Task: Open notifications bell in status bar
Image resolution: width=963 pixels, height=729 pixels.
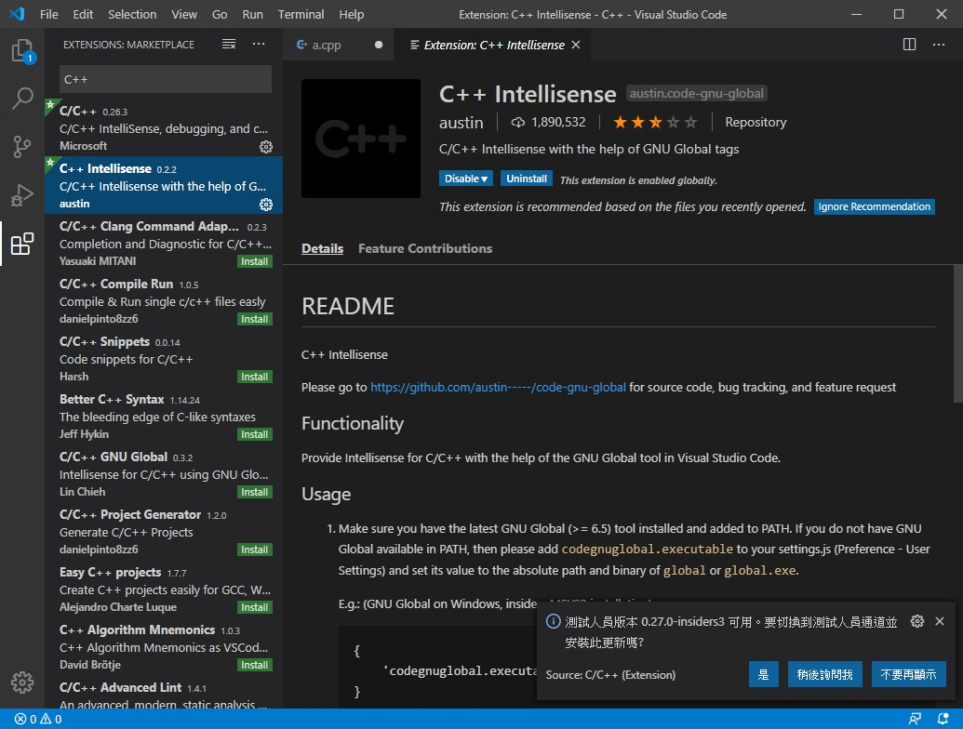Action: click(x=943, y=719)
